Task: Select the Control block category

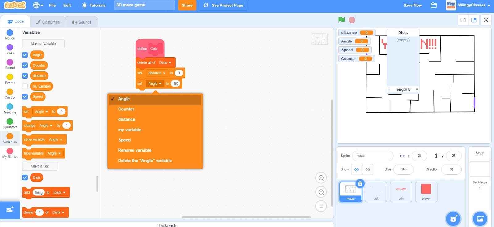Action: pos(10,94)
